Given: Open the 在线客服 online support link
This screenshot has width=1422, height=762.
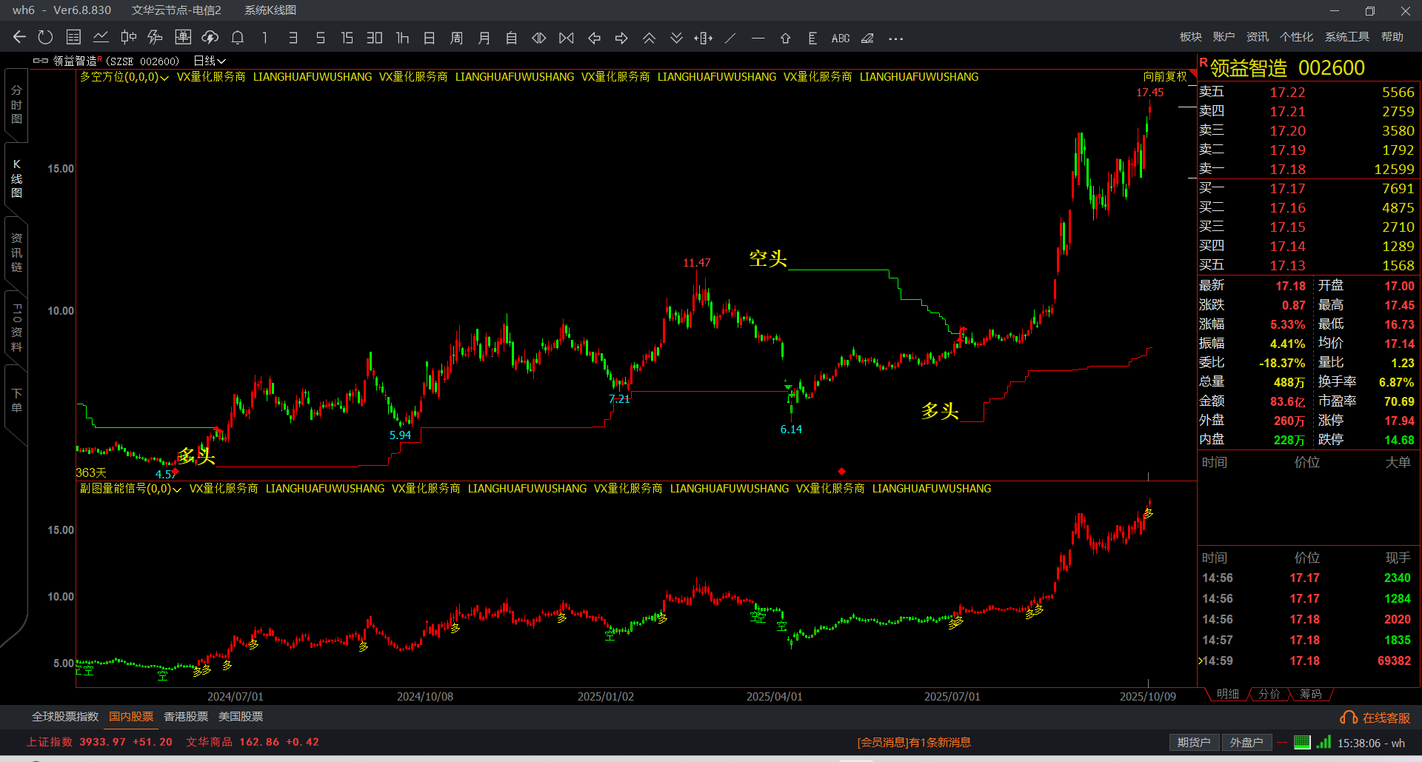Looking at the screenshot, I should [x=1376, y=718].
